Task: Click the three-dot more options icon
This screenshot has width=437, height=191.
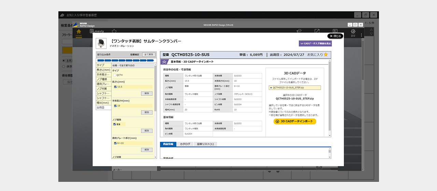Action: tap(362, 34)
